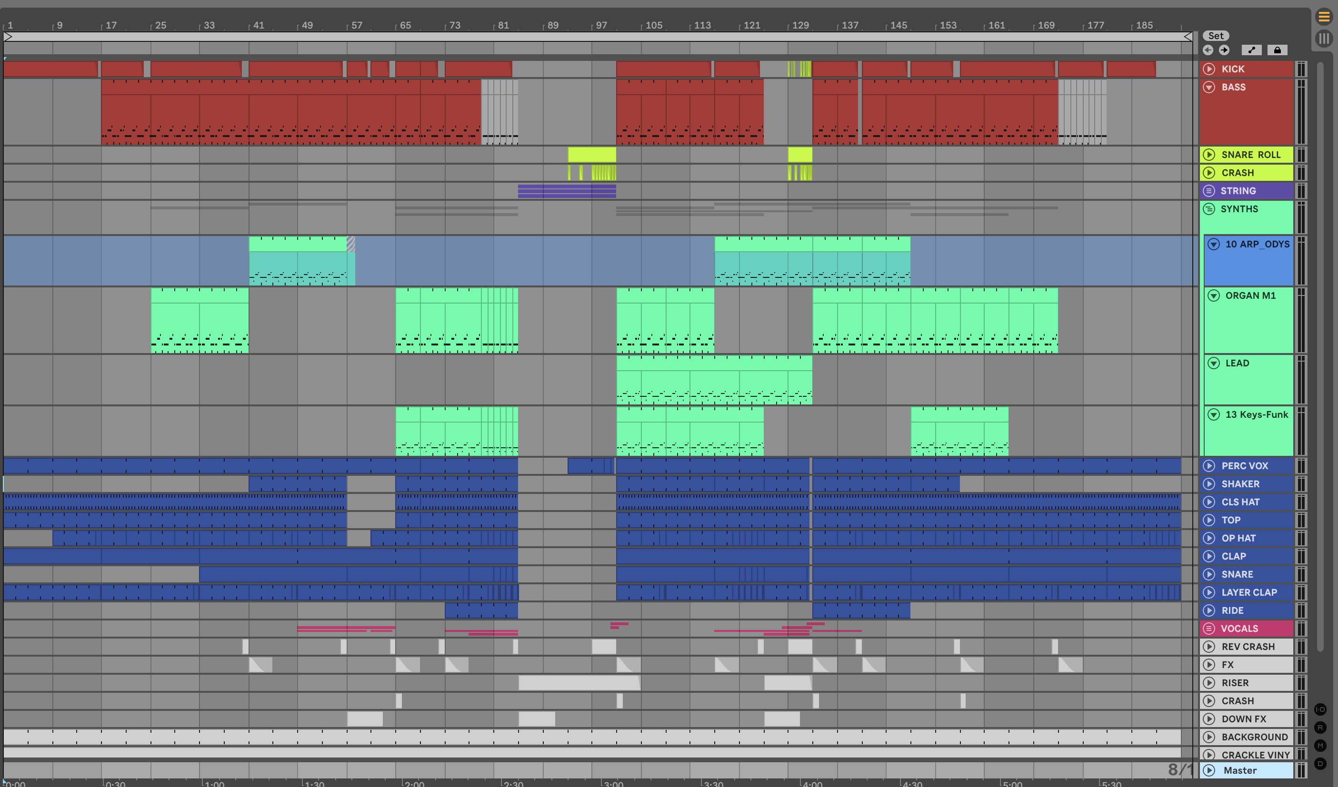Click bar 97 on timeline ruler
This screenshot has width=1338, height=787.
(x=600, y=25)
